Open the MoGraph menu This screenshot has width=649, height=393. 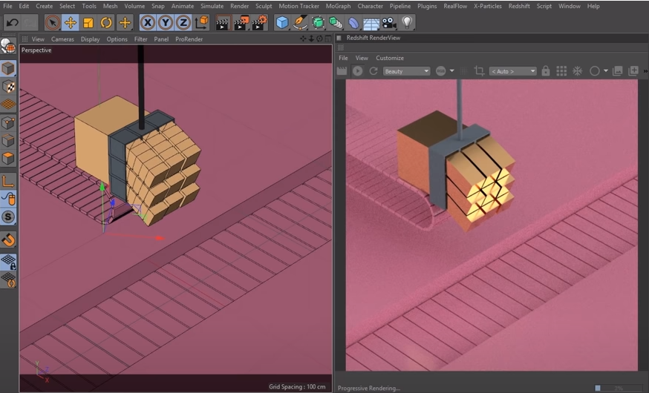(x=338, y=6)
